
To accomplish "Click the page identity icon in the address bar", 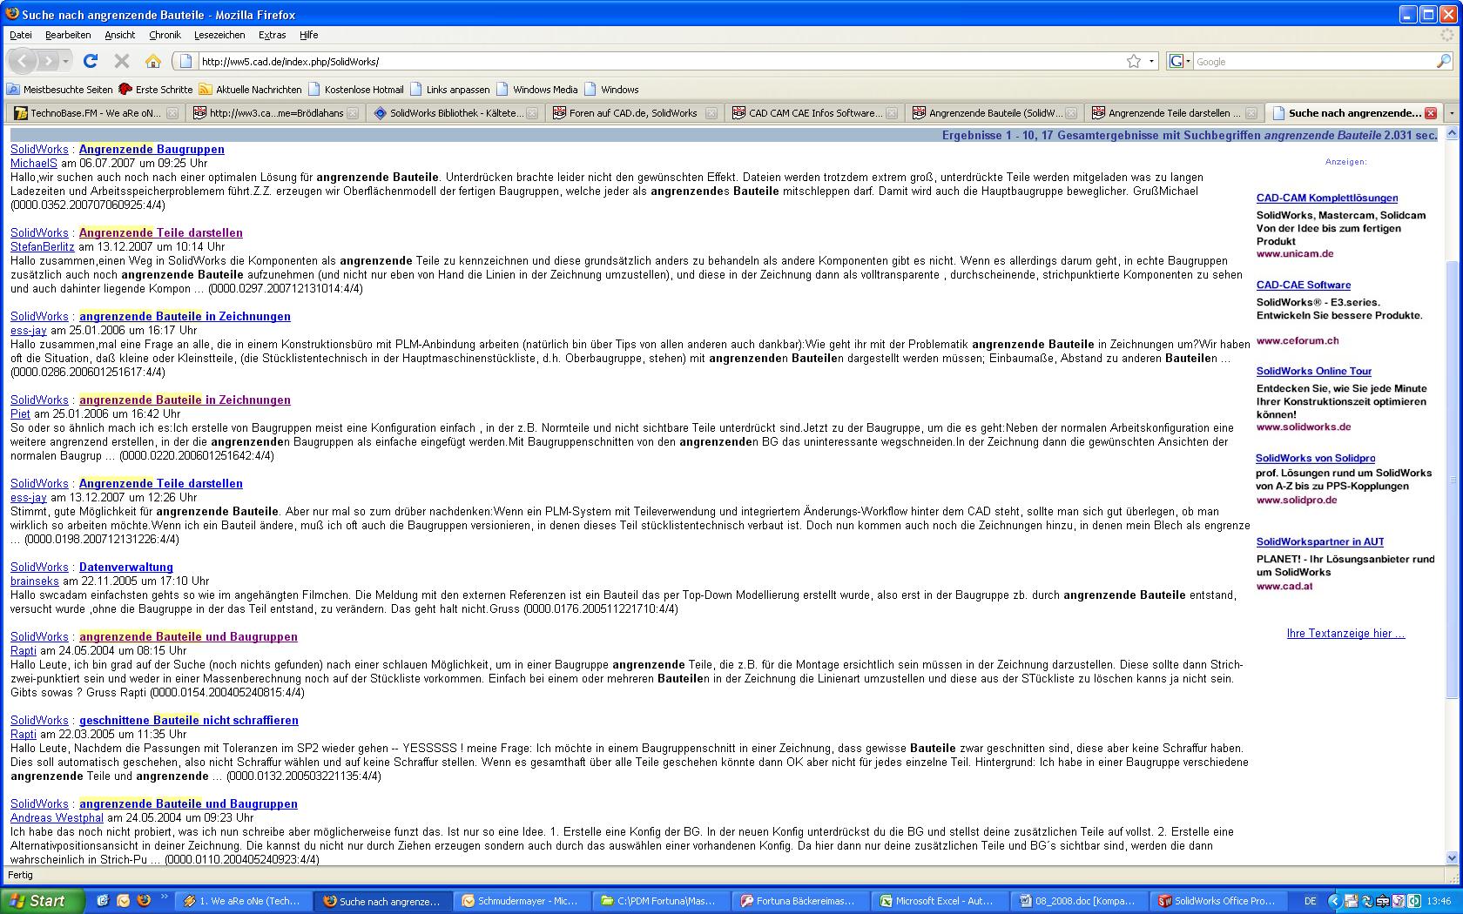I will click(185, 61).
